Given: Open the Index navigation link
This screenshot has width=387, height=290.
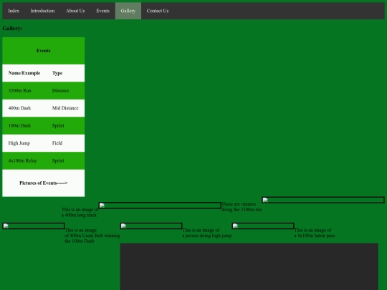Looking at the screenshot, I should [x=14, y=11].
